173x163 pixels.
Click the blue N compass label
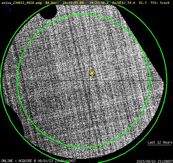(7, 5)
